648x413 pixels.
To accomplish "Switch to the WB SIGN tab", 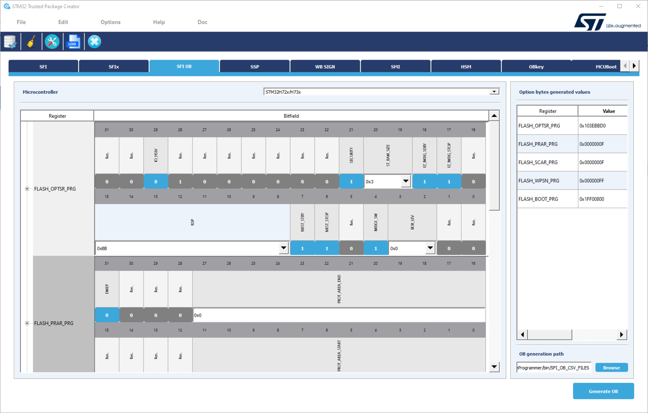I will pyautogui.click(x=325, y=67).
